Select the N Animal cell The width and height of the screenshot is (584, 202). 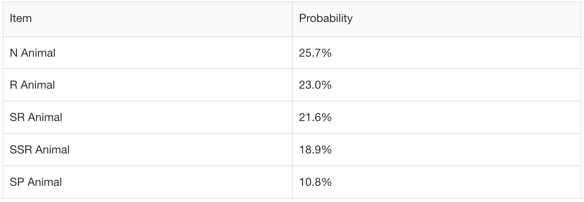pos(32,53)
